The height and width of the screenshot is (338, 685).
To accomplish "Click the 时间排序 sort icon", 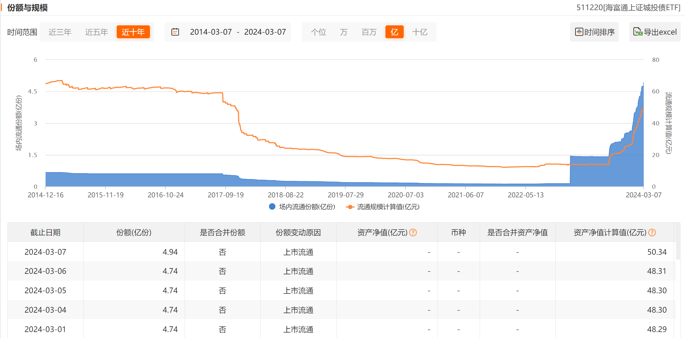I will click(579, 32).
